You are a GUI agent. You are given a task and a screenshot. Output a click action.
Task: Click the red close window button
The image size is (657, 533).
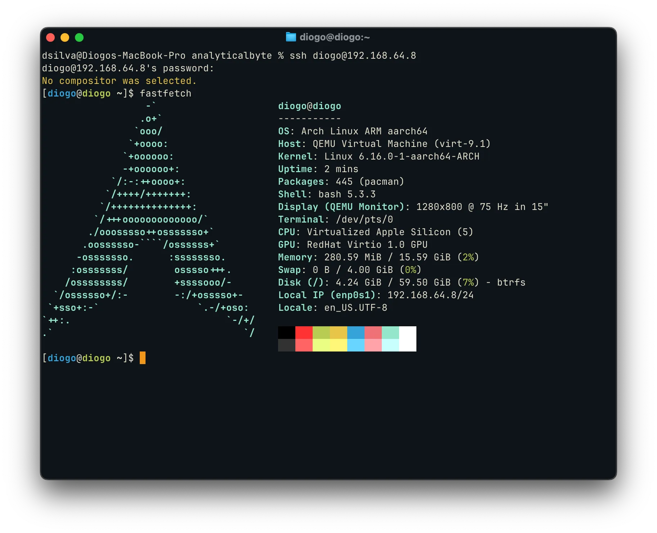50,37
